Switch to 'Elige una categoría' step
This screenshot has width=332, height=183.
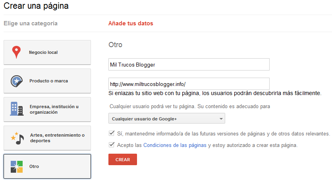click(31, 23)
